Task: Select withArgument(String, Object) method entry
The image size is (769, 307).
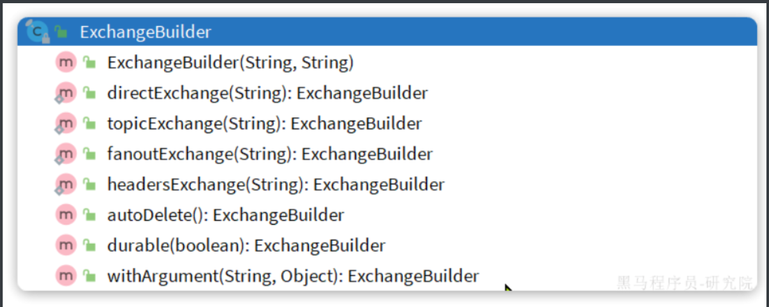Action: [x=293, y=276]
